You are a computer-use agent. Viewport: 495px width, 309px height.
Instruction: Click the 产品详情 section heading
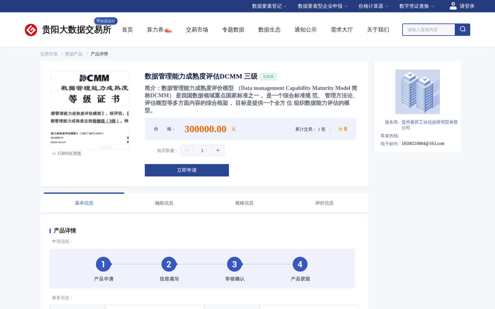pyautogui.click(x=65, y=231)
